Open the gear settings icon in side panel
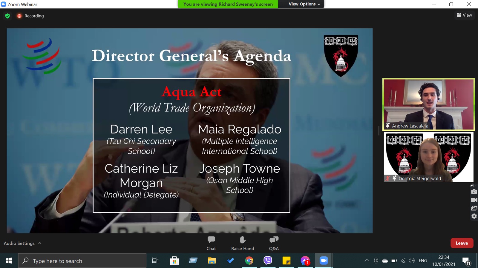 [x=474, y=216]
